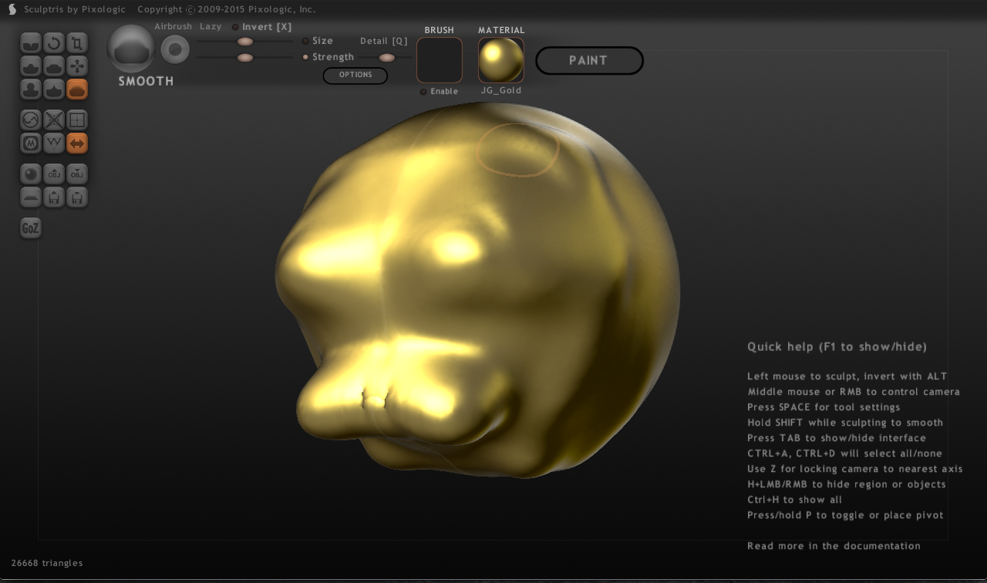Disable the Symmetry toggle
987x583 pixels.
pos(77,143)
